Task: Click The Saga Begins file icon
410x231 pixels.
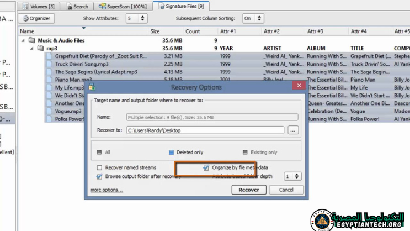Action: coord(49,72)
